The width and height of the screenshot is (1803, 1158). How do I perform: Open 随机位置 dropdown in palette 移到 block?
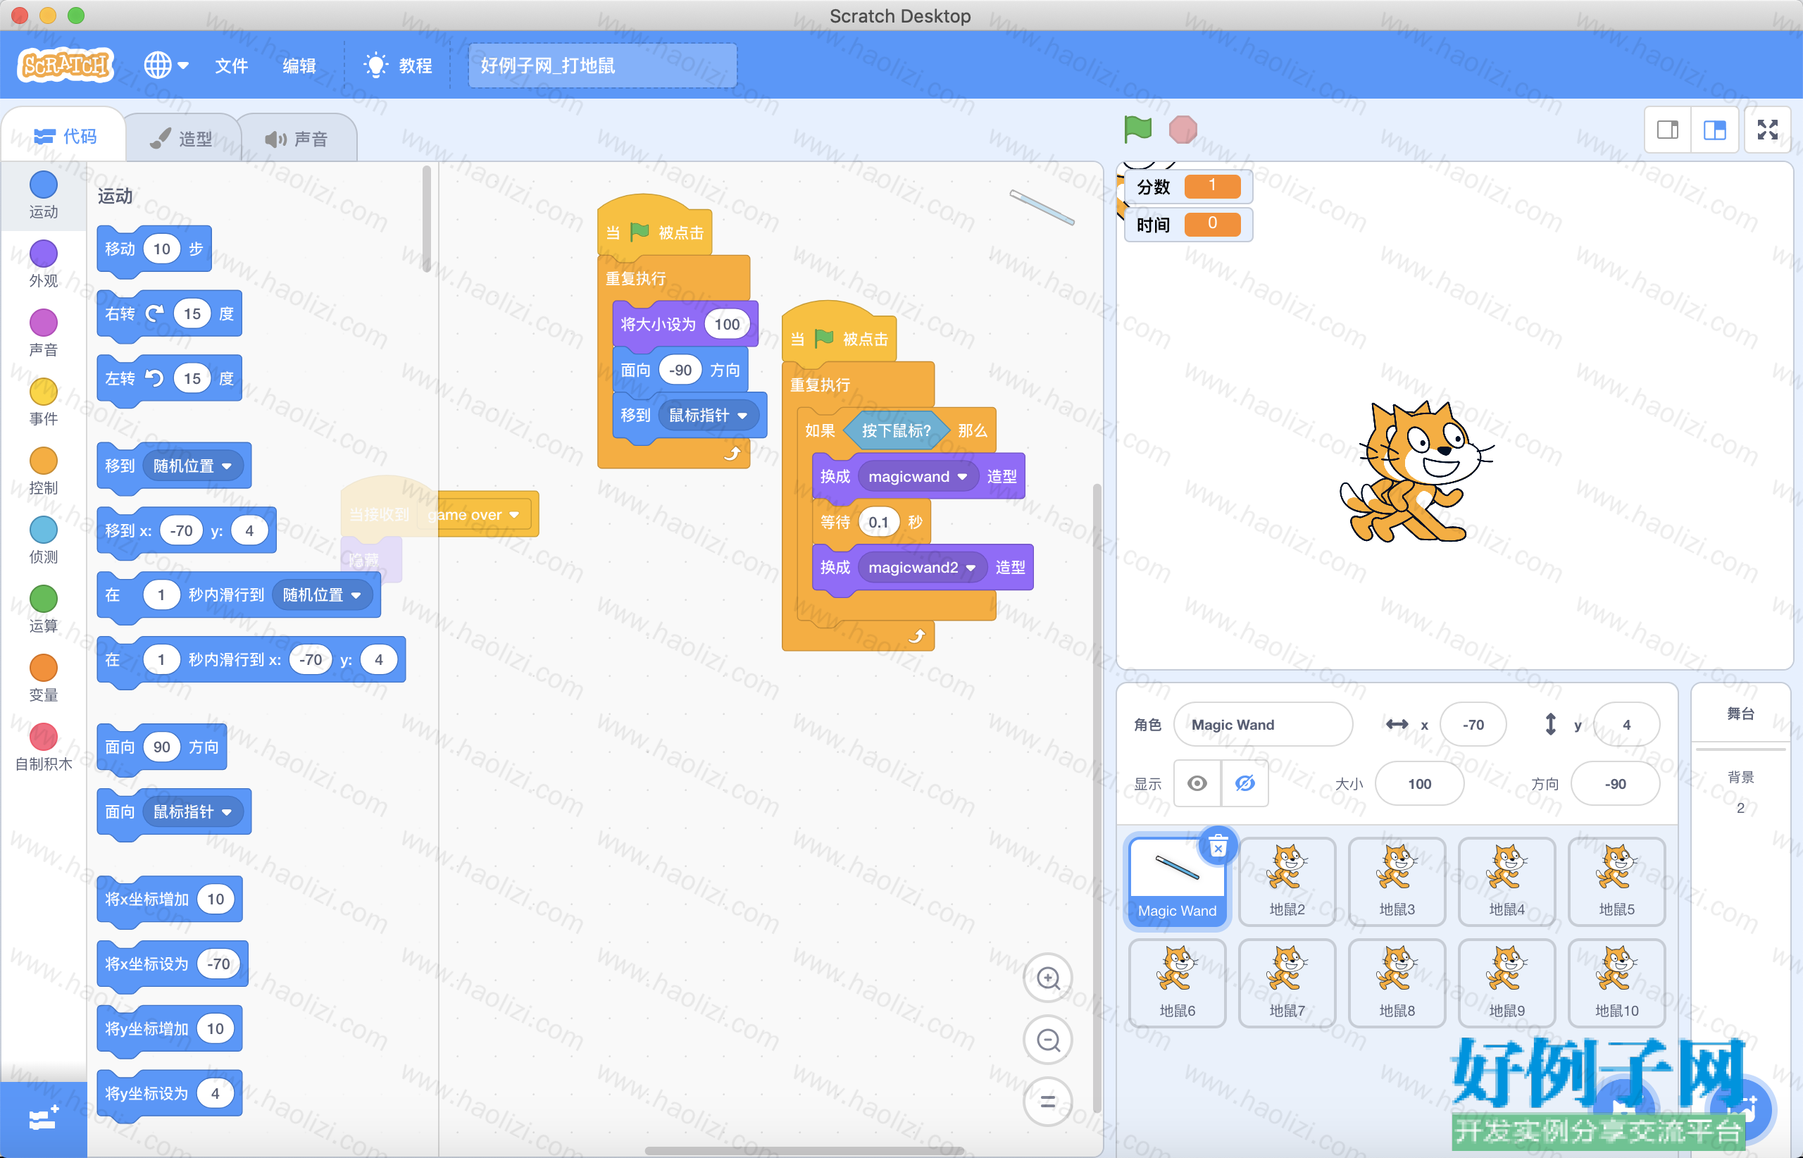point(192,466)
